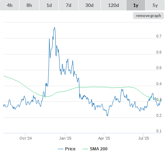Viewport: 165px width, 158px height.
Task: Click the lowest price dip near Apr '25
Action: tap(108, 116)
